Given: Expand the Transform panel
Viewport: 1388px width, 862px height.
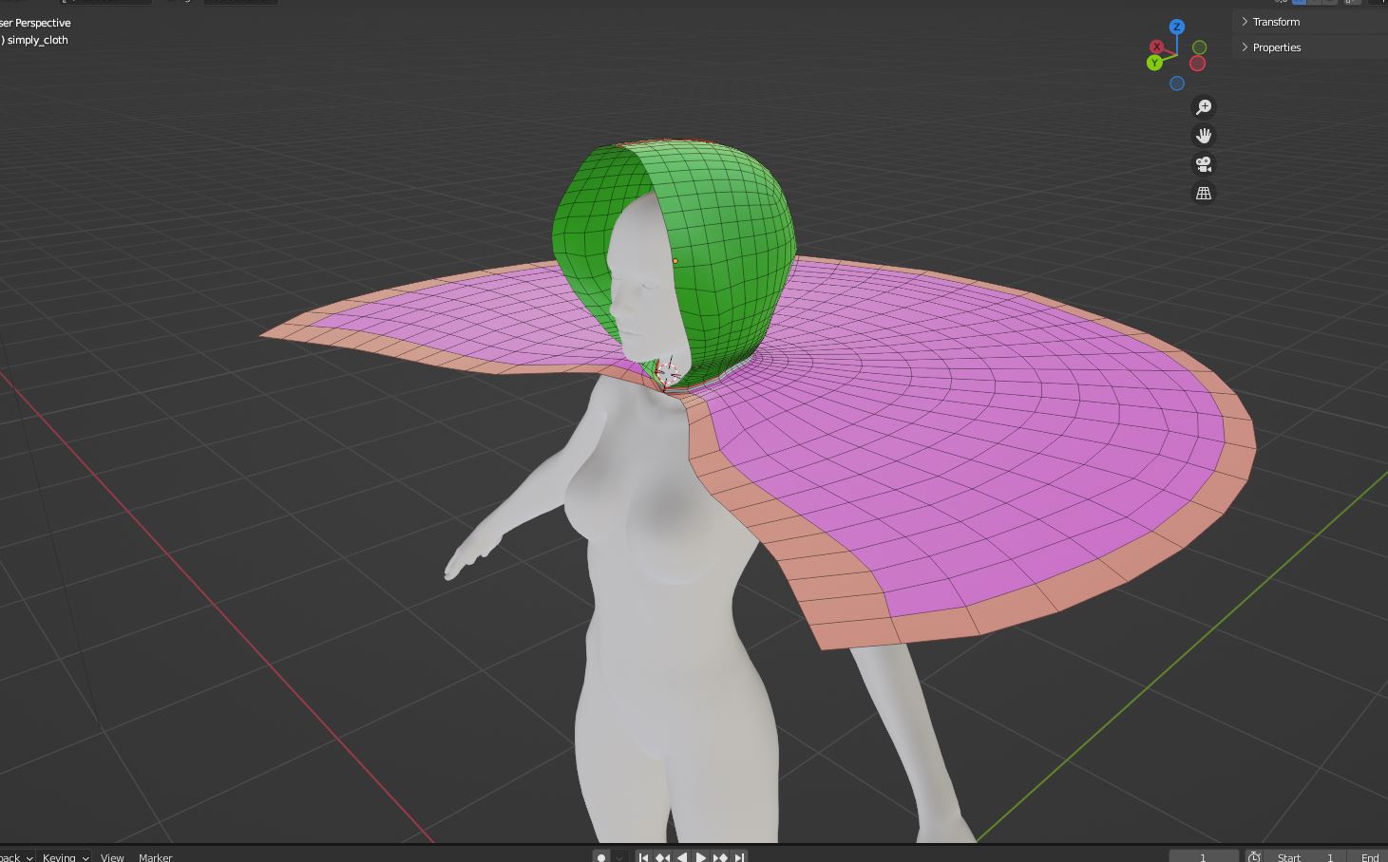Looking at the screenshot, I should (1310, 22).
